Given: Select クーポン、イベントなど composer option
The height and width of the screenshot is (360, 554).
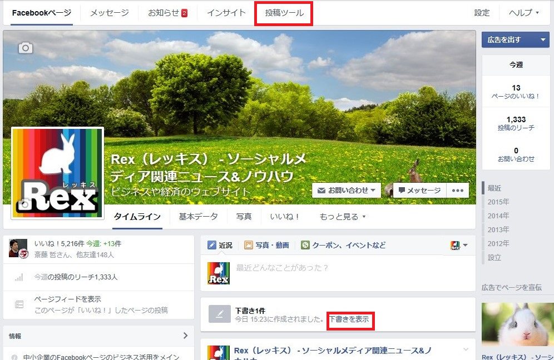Looking at the screenshot, I should click(343, 245).
